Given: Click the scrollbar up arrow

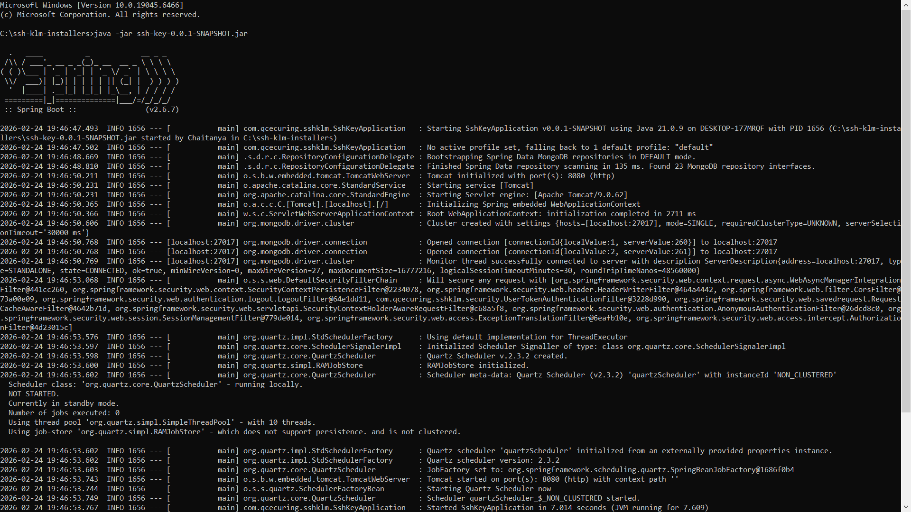Looking at the screenshot, I should click(906, 4).
